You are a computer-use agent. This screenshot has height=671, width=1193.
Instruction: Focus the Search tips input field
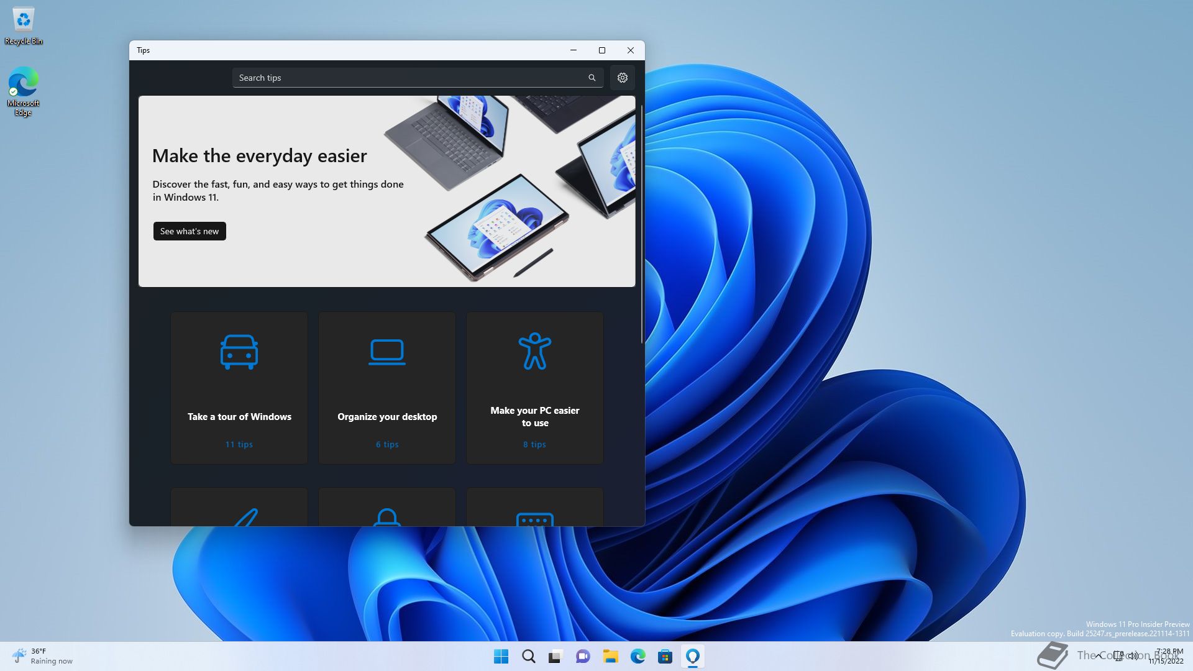click(418, 78)
